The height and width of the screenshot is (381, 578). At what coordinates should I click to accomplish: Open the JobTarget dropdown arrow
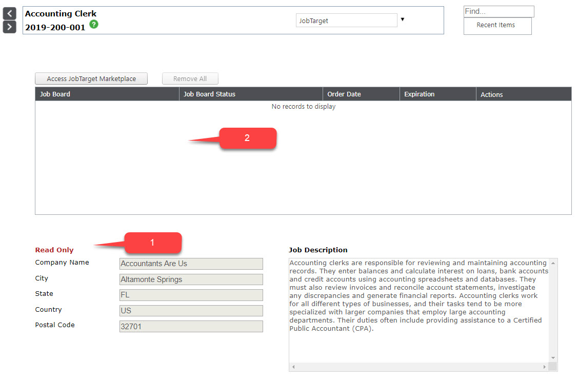click(403, 19)
